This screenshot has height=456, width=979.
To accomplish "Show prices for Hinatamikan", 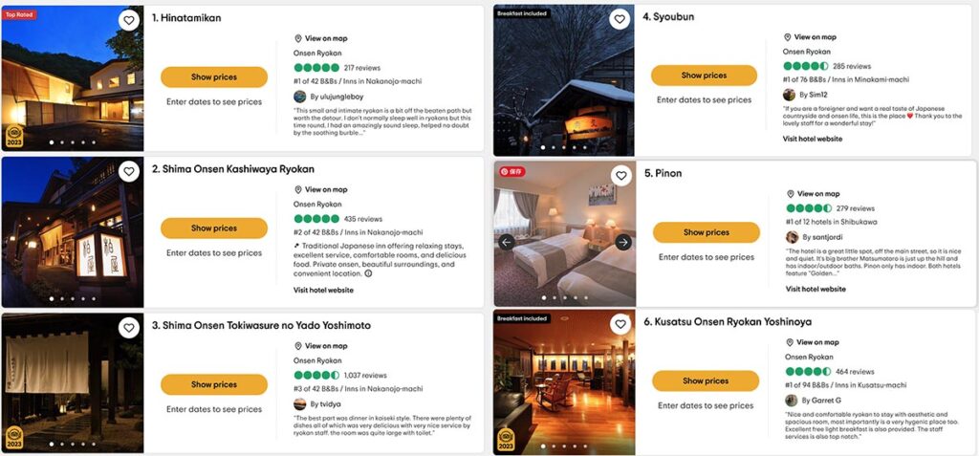I will (214, 76).
